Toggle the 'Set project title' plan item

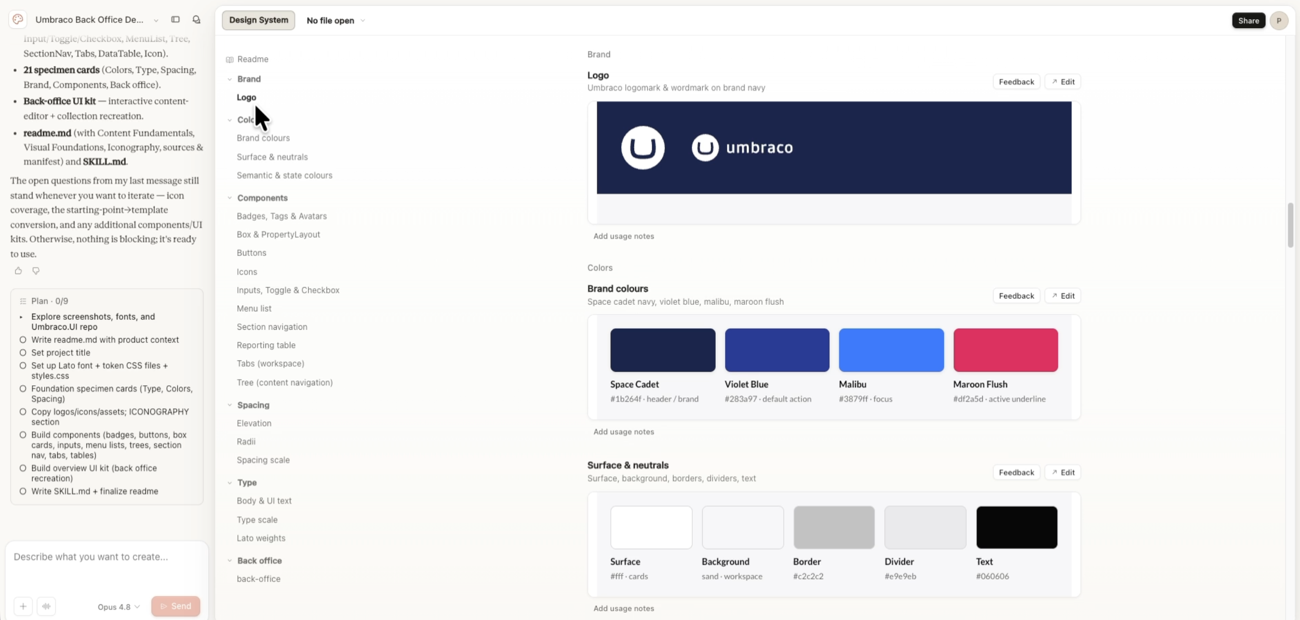pos(23,353)
